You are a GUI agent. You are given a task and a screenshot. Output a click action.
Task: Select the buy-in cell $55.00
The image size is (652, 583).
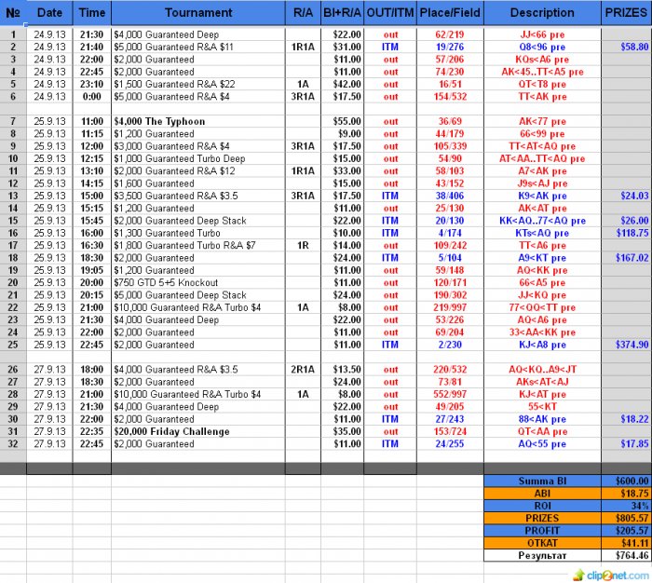(342, 121)
